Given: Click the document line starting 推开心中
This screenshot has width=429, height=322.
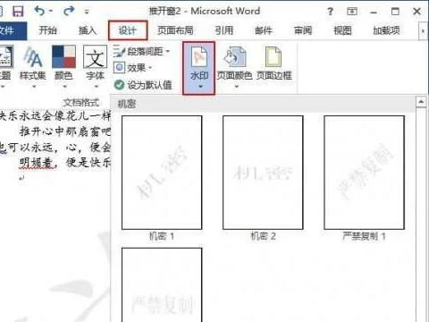Looking at the screenshot, I should pyautogui.click(x=65, y=131).
